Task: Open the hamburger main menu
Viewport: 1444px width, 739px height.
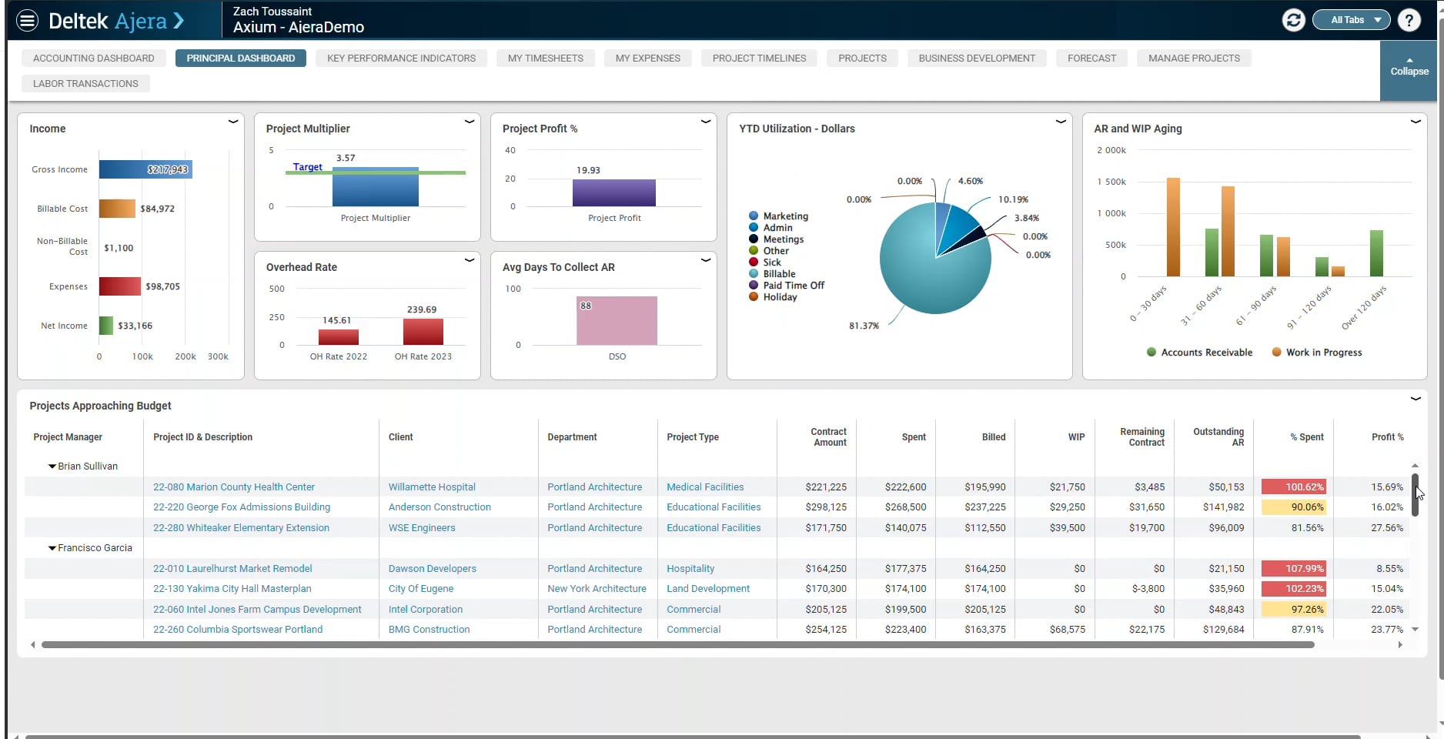Action: [28, 20]
